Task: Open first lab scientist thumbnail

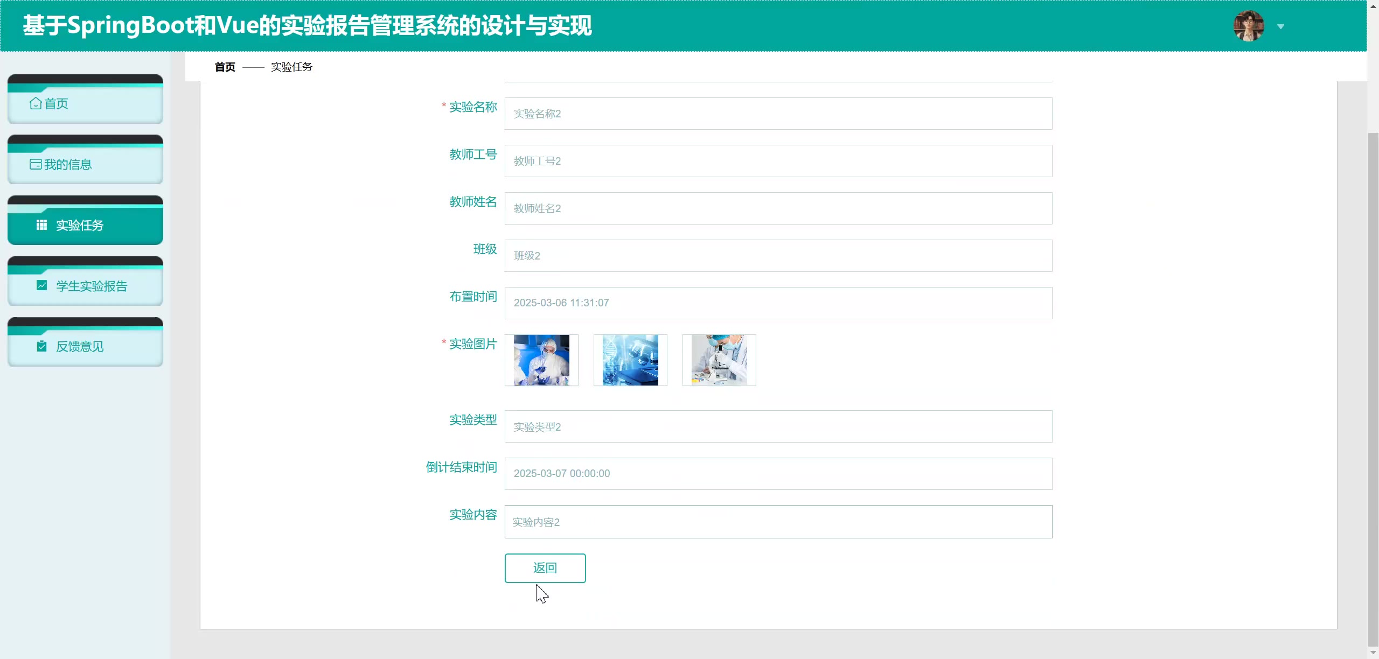Action: (541, 360)
